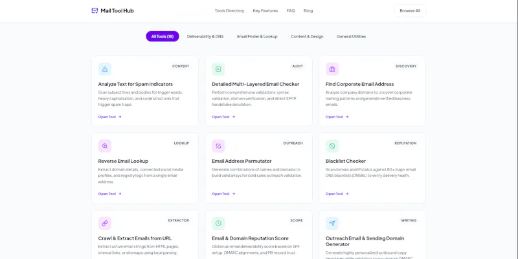Click the Blacklist Checker title
518x259 pixels.
point(346,161)
